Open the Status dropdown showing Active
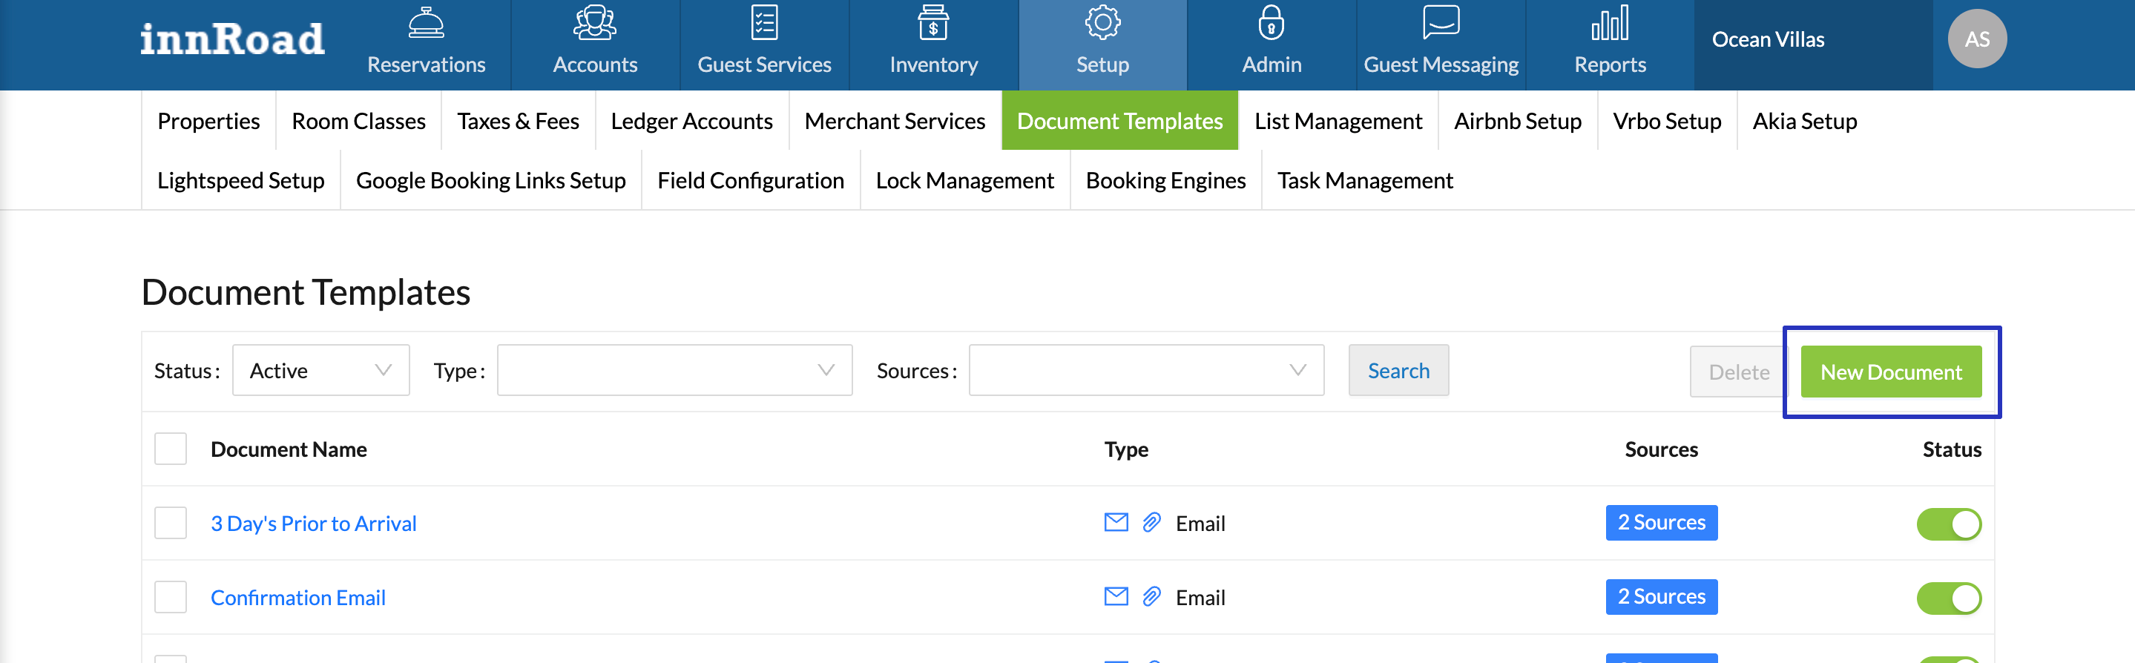The width and height of the screenshot is (2135, 663). tap(320, 371)
